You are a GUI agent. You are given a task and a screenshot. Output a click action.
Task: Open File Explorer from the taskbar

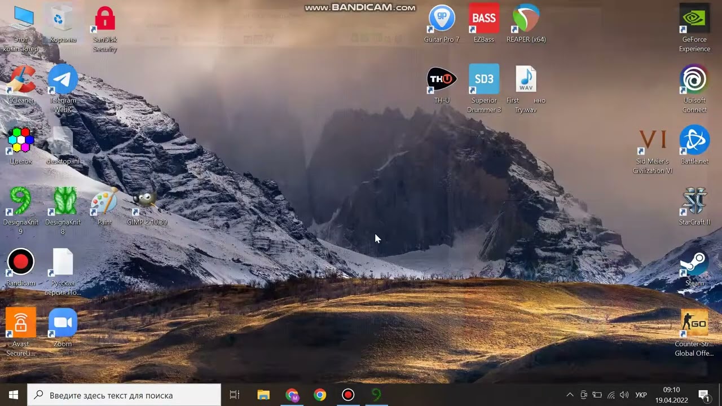(x=263, y=395)
